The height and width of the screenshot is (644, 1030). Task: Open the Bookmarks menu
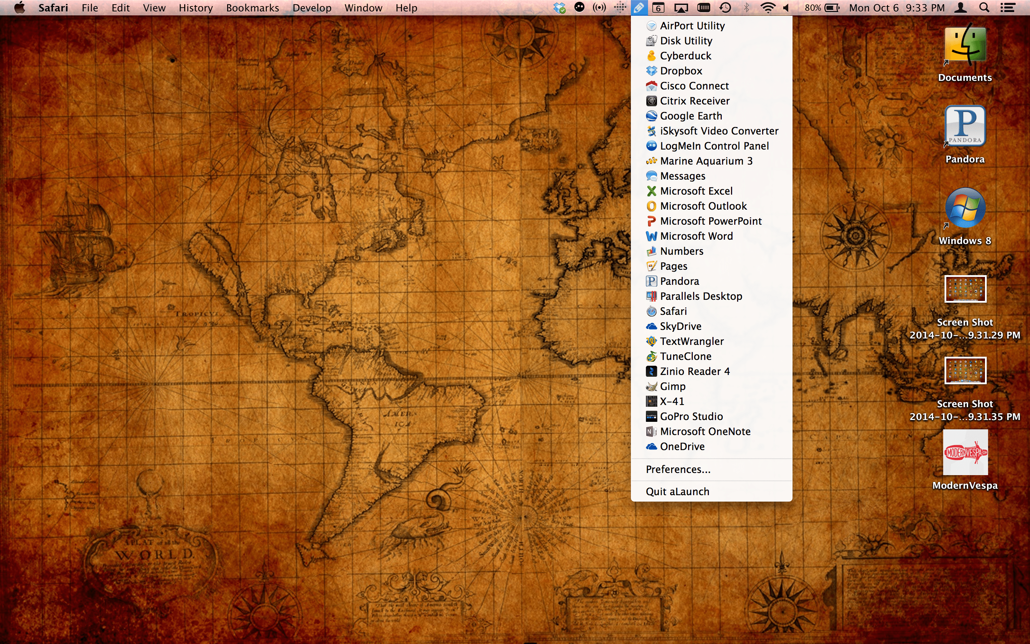252,8
